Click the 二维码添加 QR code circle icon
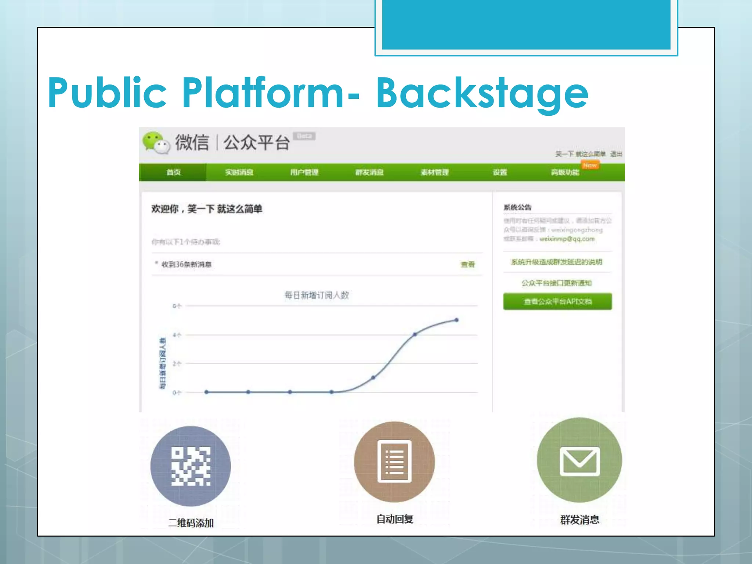Viewport: 752px width, 564px height. pos(191,466)
